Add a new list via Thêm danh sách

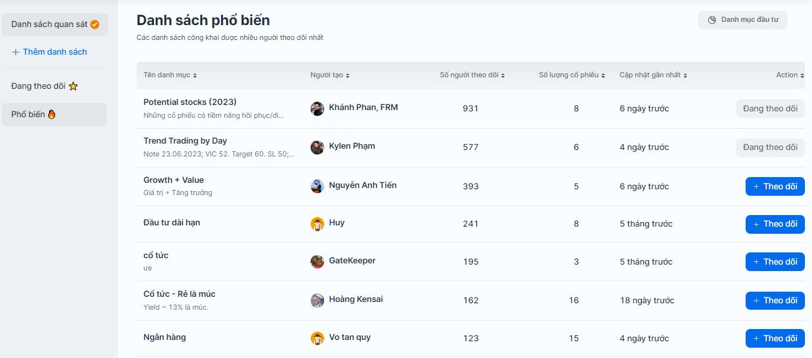click(50, 52)
